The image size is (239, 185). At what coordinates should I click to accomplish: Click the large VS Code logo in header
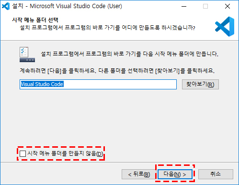coord(225,26)
